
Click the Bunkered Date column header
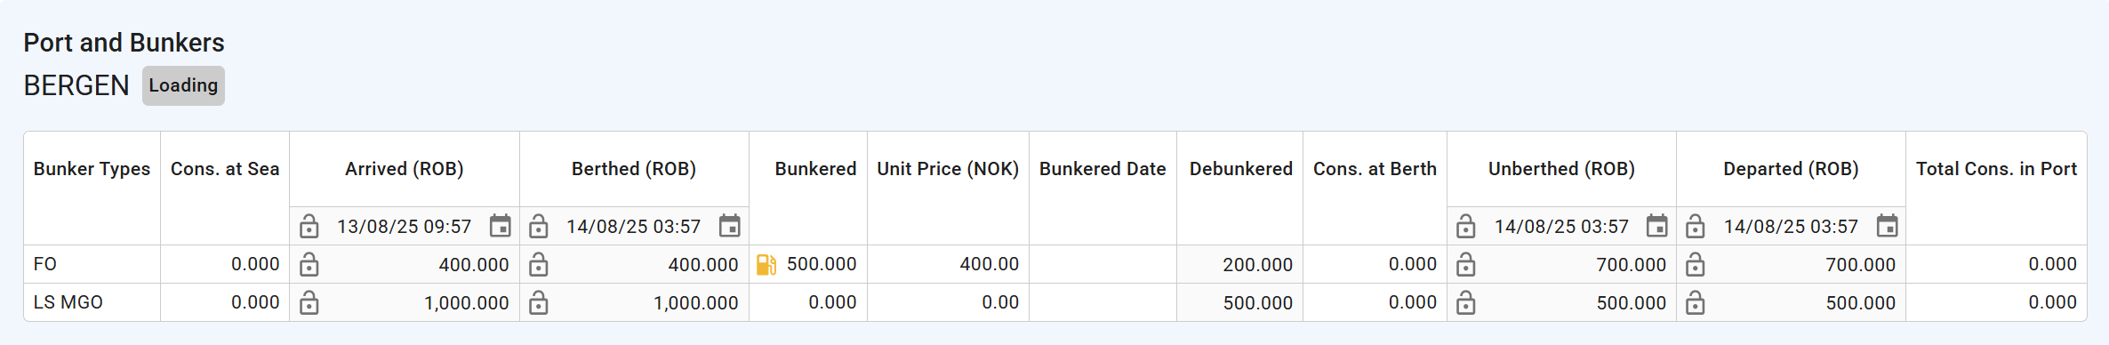pos(1103,169)
